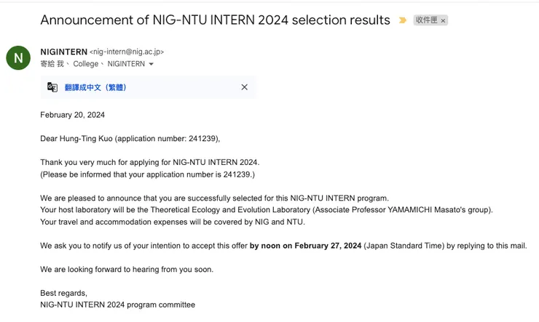This screenshot has height=322, width=539.
Task: Click the Thank you very much for applying line
Action: tap(149, 162)
